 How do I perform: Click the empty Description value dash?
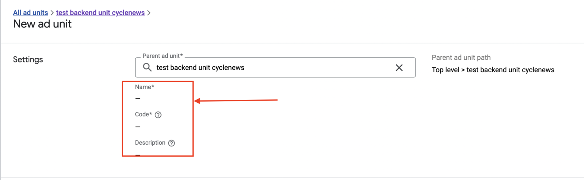coord(138,155)
